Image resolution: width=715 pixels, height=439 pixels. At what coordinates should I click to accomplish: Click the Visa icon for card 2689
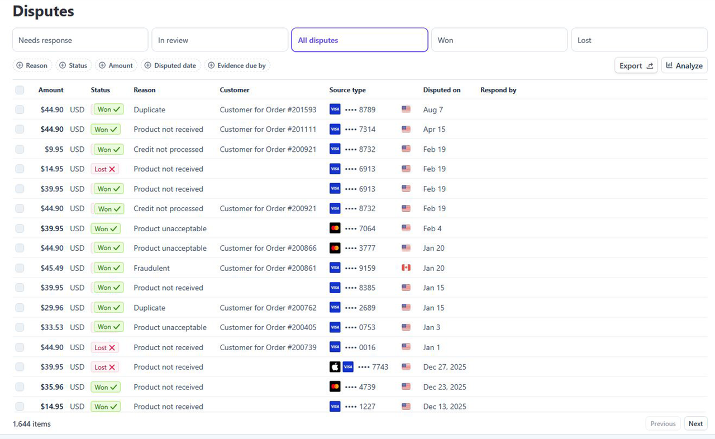pyautogui.click(x=335, y=307)
